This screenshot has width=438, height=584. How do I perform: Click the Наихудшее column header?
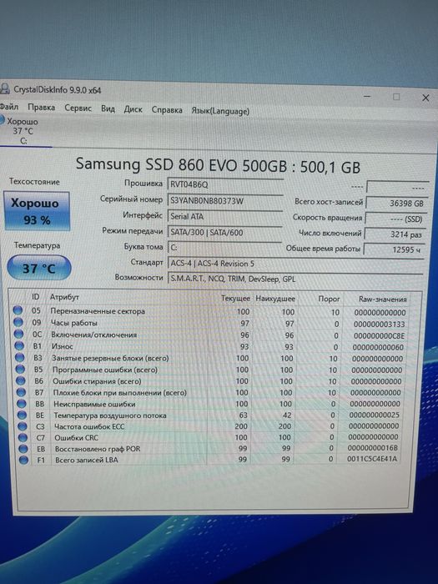click(275, 299)
